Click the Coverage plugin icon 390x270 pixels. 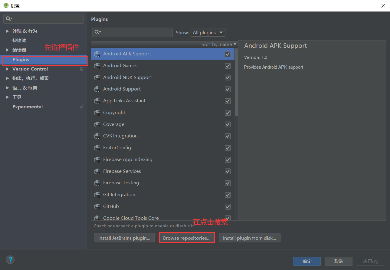[97, 124]
